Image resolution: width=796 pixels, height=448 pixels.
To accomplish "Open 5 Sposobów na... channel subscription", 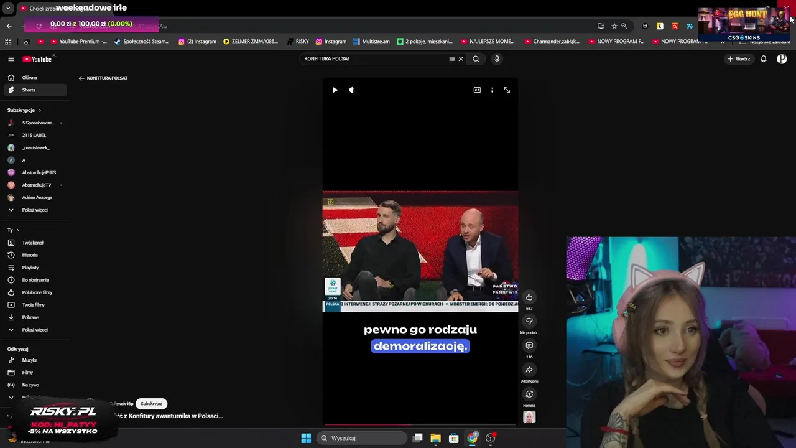I will point(35,123).
